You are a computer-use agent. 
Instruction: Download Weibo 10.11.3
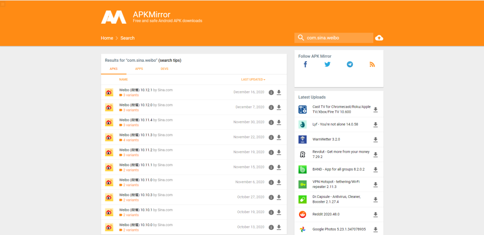pyautogui.click(x=279, y=137)
